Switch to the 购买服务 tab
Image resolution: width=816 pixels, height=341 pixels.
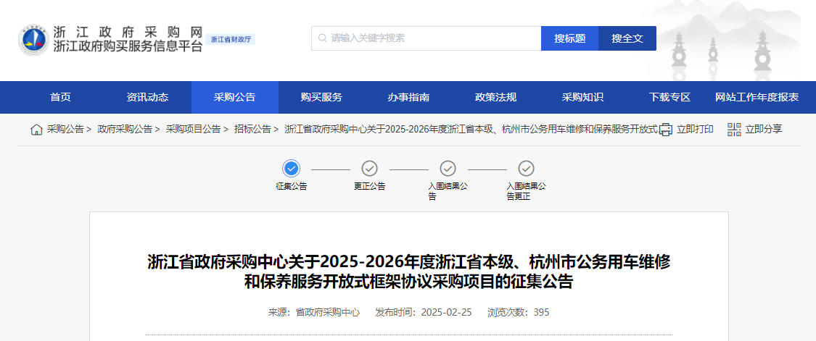[x=321, y=98]
